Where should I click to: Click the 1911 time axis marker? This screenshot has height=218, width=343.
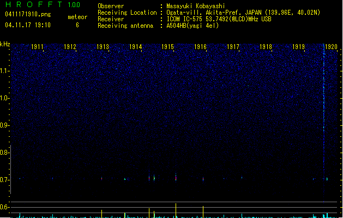pyautogui.click(x=37, y=47)
